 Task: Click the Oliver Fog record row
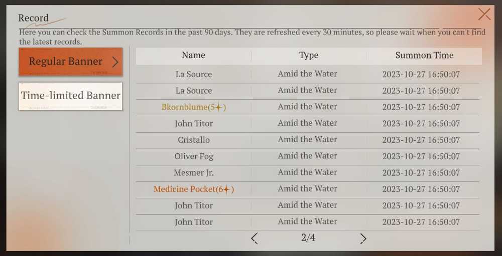point(307,157)
